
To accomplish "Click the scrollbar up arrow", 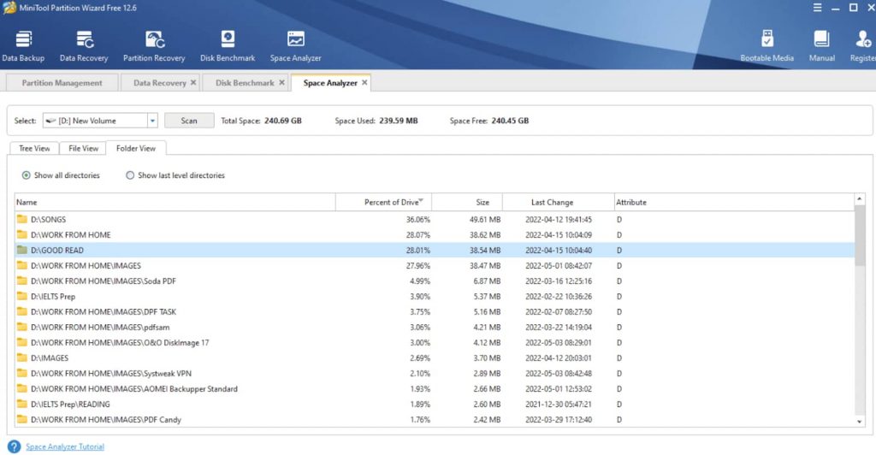I will pos(859,199).
